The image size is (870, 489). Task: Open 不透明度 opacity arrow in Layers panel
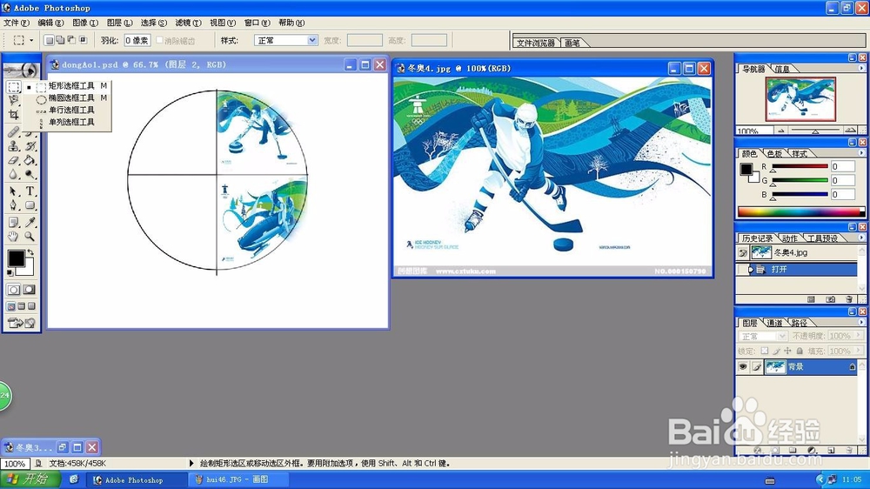(x=859, y=337)
